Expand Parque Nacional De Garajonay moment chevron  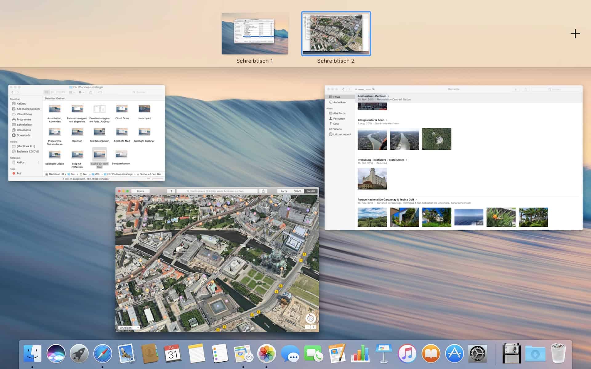[x=416, y=200]
